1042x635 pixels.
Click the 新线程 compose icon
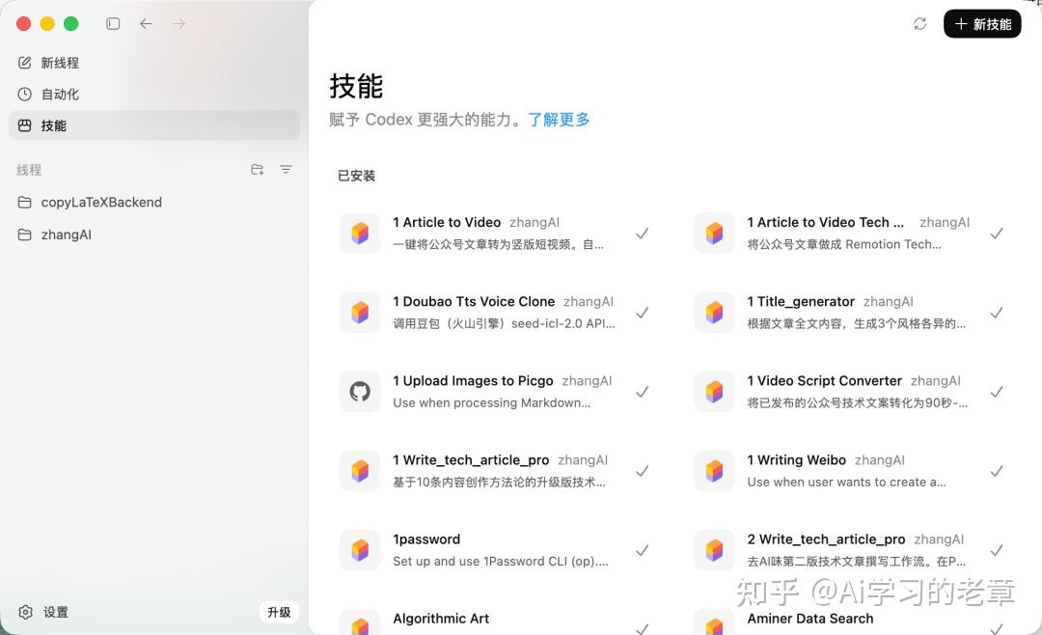[x=24, y=63]
